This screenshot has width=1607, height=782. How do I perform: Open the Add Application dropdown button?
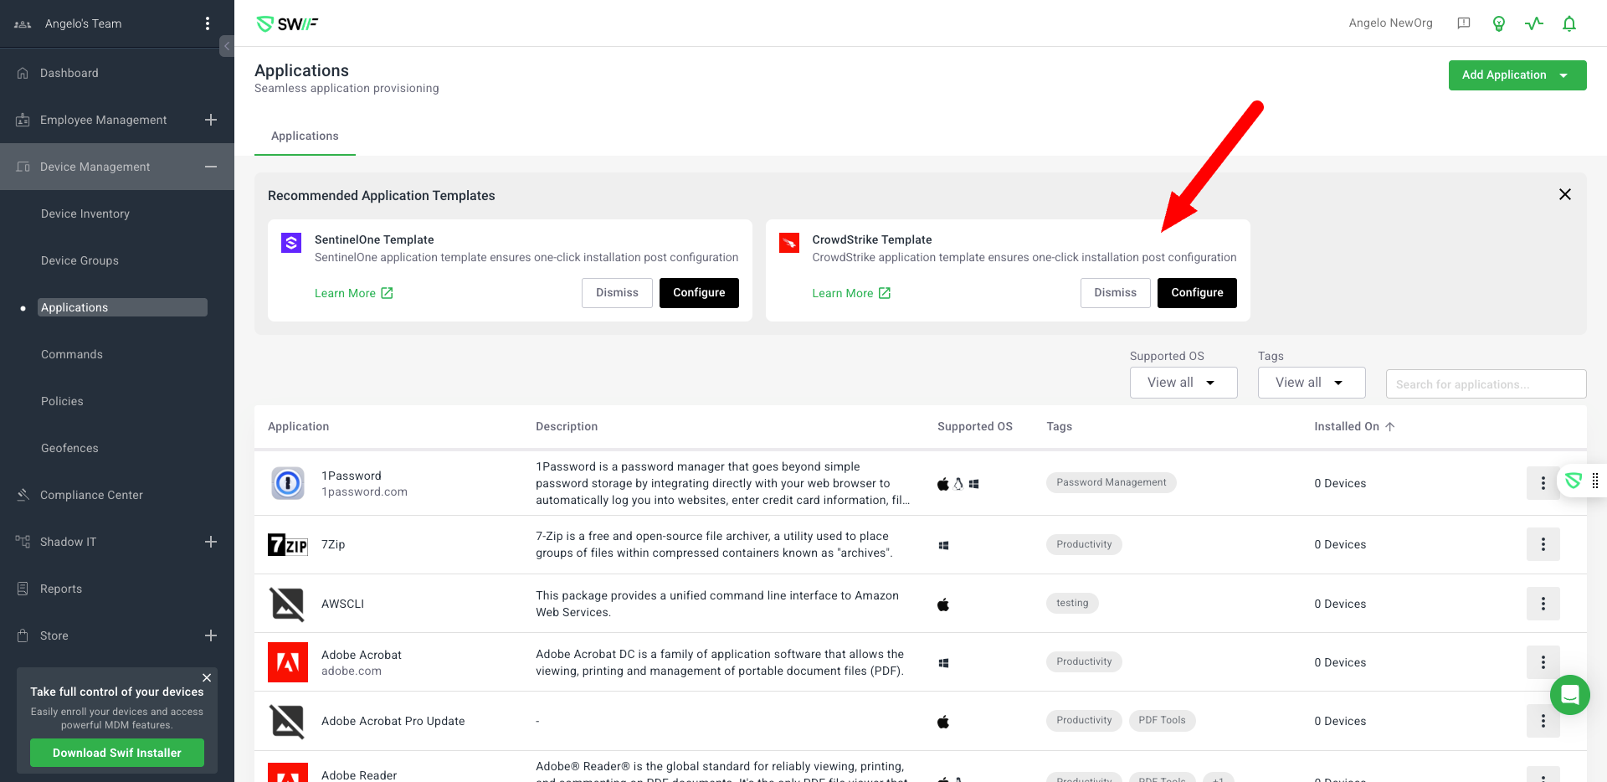[1517, 75]
